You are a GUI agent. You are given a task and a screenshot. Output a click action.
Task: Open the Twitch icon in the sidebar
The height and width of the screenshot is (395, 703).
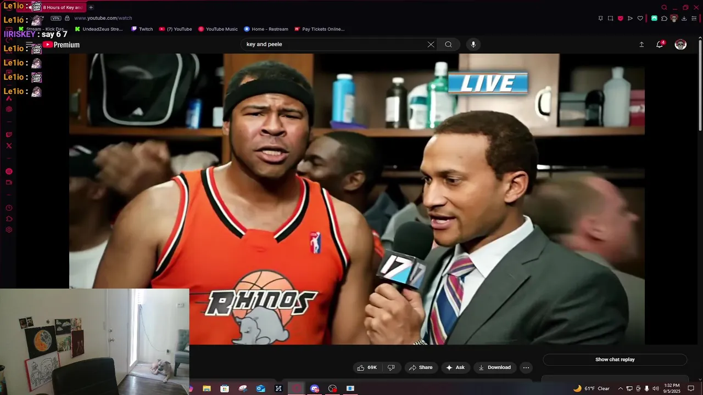tap(9, 134)
